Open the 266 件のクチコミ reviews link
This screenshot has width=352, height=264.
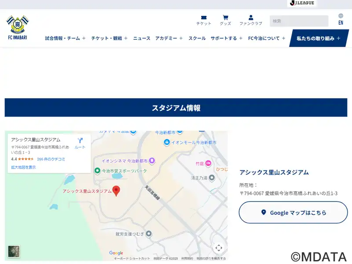click(x=51, y=159)
